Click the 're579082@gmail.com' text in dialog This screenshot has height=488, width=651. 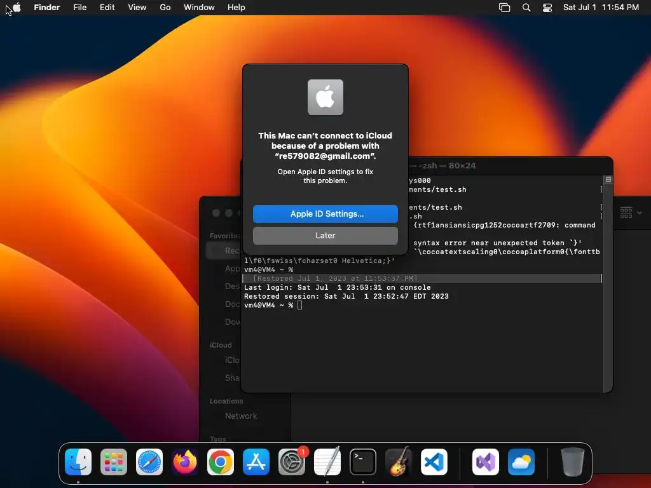325,156
